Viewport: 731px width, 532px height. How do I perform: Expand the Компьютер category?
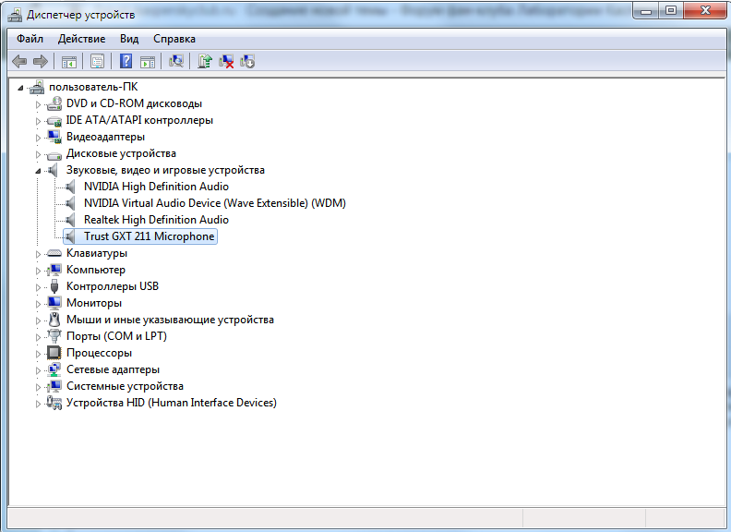(38, 271)
